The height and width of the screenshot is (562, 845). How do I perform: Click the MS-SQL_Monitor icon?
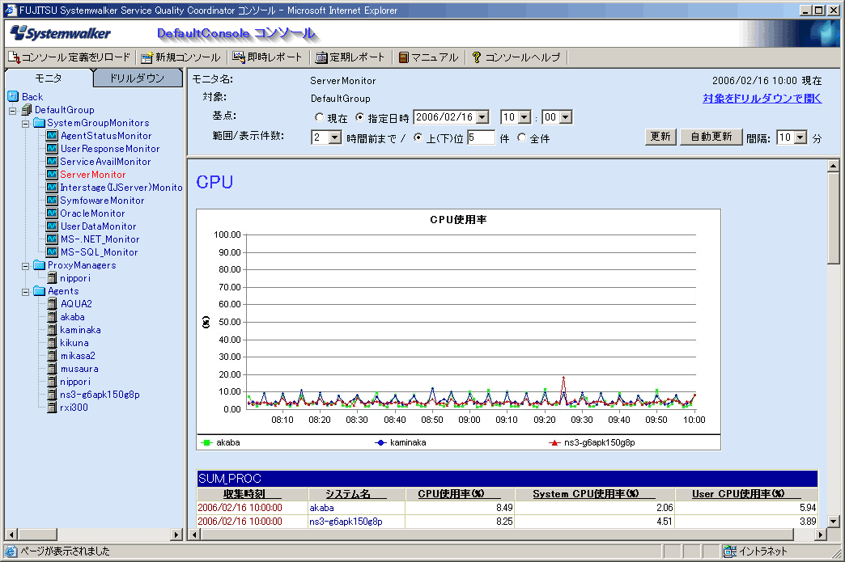[x=52, y=252]
